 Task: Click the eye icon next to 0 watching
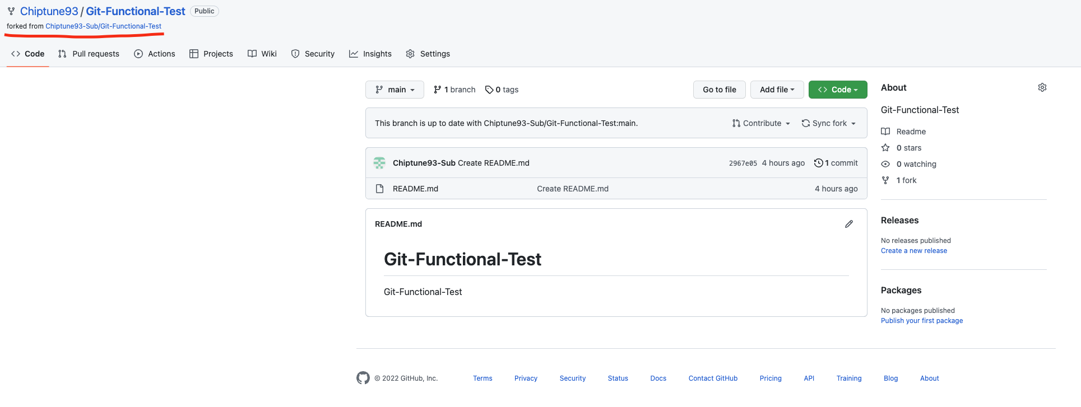pos(885,164)
